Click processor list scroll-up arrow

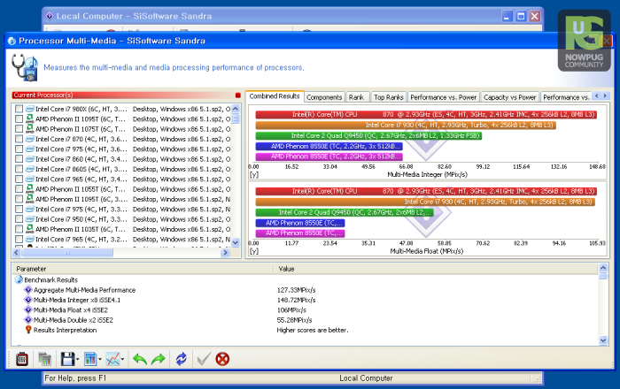coord(236,109)
